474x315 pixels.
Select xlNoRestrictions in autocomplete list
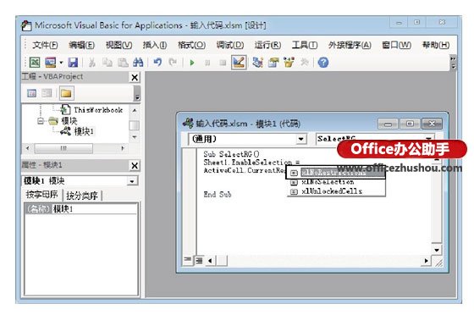(336, 173)
